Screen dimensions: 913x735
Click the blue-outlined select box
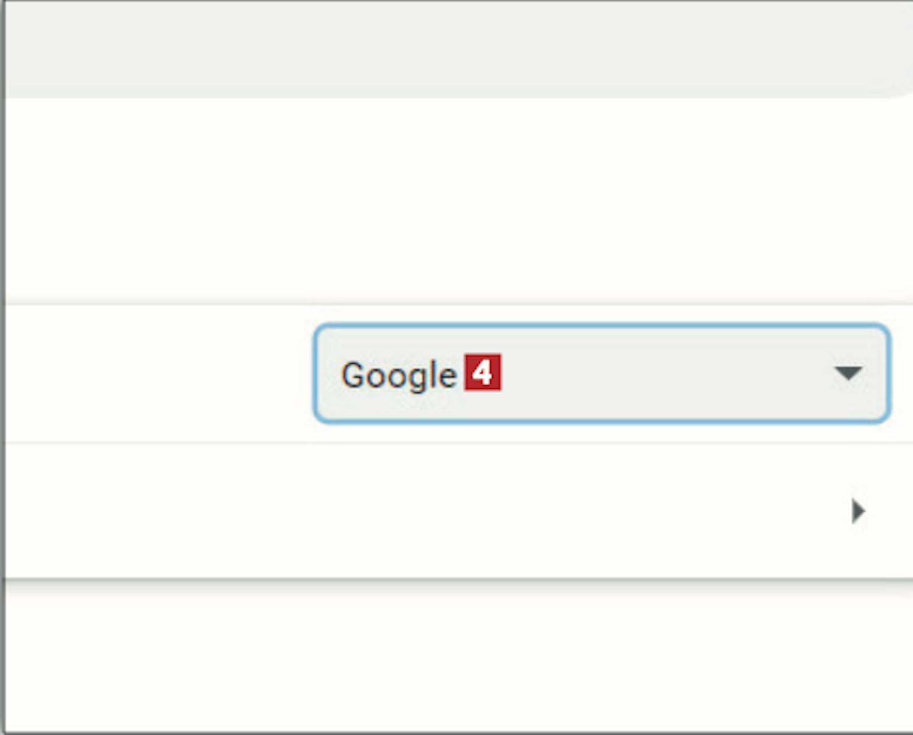[602, 374]
